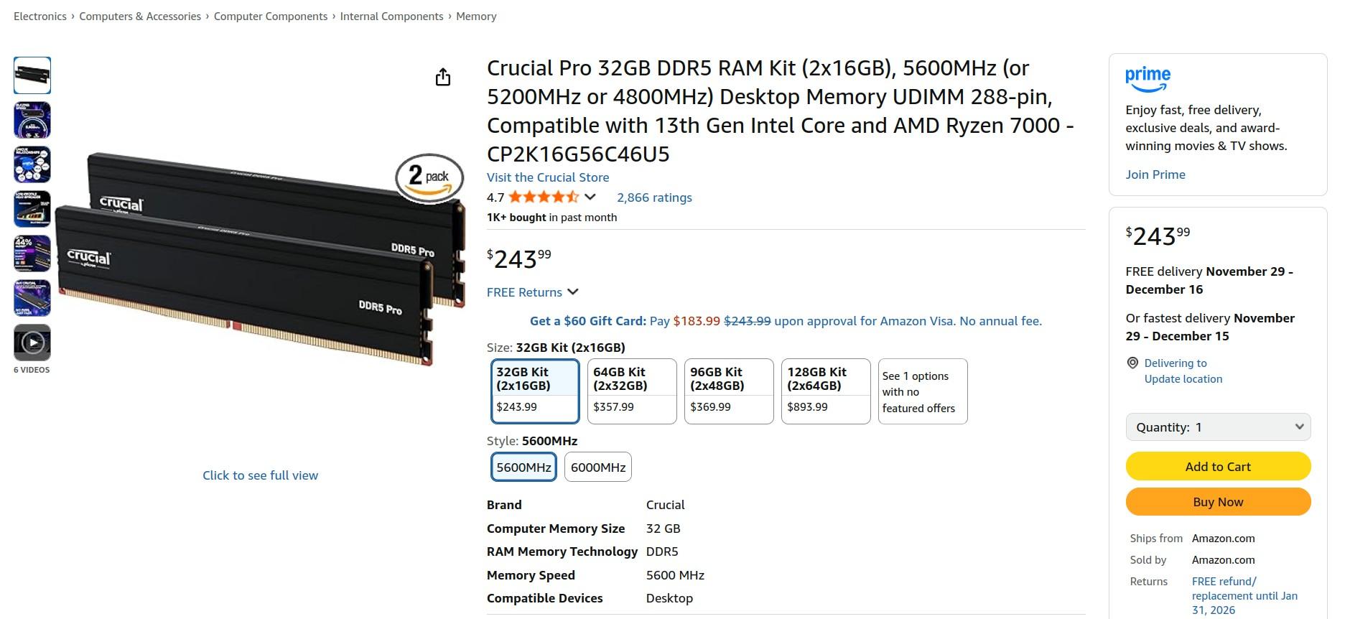Open the Quantity dropdown
The image size is (1350, 619).
point(1218,427)
